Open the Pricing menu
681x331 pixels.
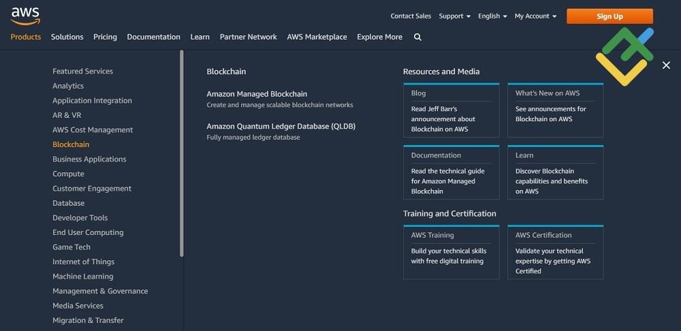(105, 37)
